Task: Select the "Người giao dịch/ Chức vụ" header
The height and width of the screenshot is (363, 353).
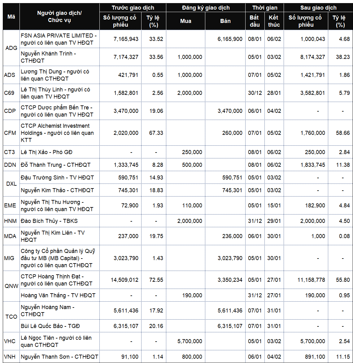Action: 59,17
